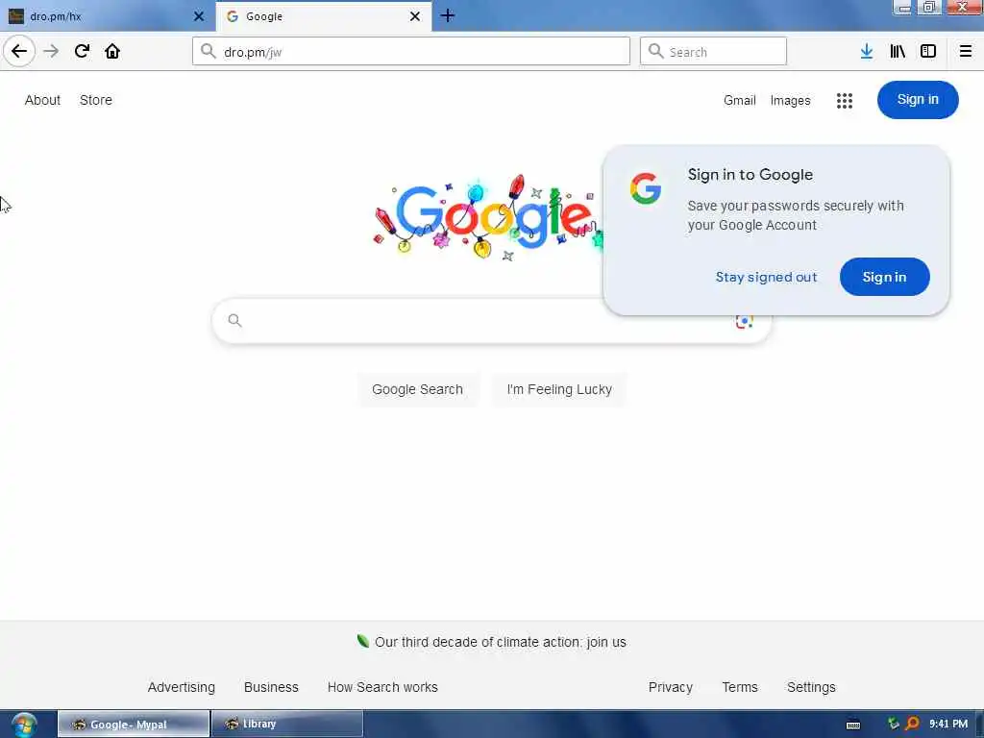Go back with the browser back arrow
This screenshot has width=984, height=738.
coord(19,51)
